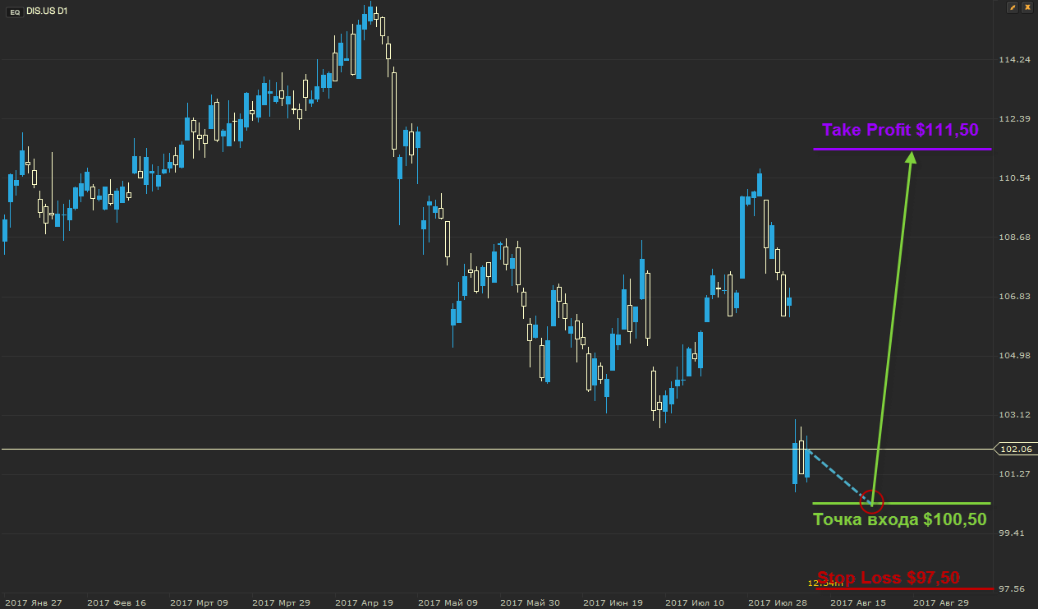Close the DIS.US chart panel
1038x609 pixels.
click(x=1027, y=7)
